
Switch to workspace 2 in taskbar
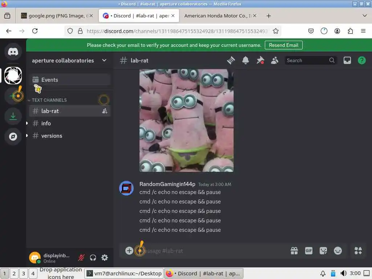click(x=14, y=273)
